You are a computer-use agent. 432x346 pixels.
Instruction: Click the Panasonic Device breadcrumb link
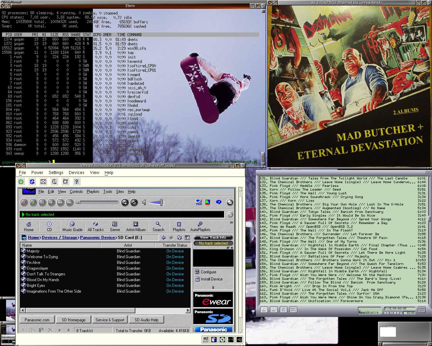(98, 238)
